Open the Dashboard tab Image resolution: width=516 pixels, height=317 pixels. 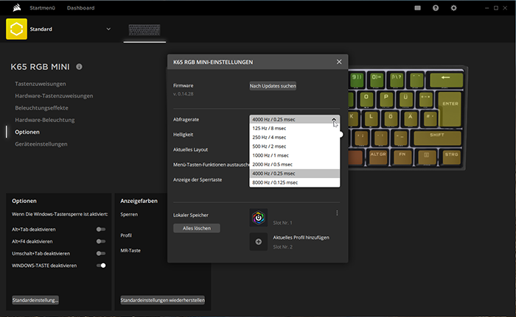click(80, 8)
